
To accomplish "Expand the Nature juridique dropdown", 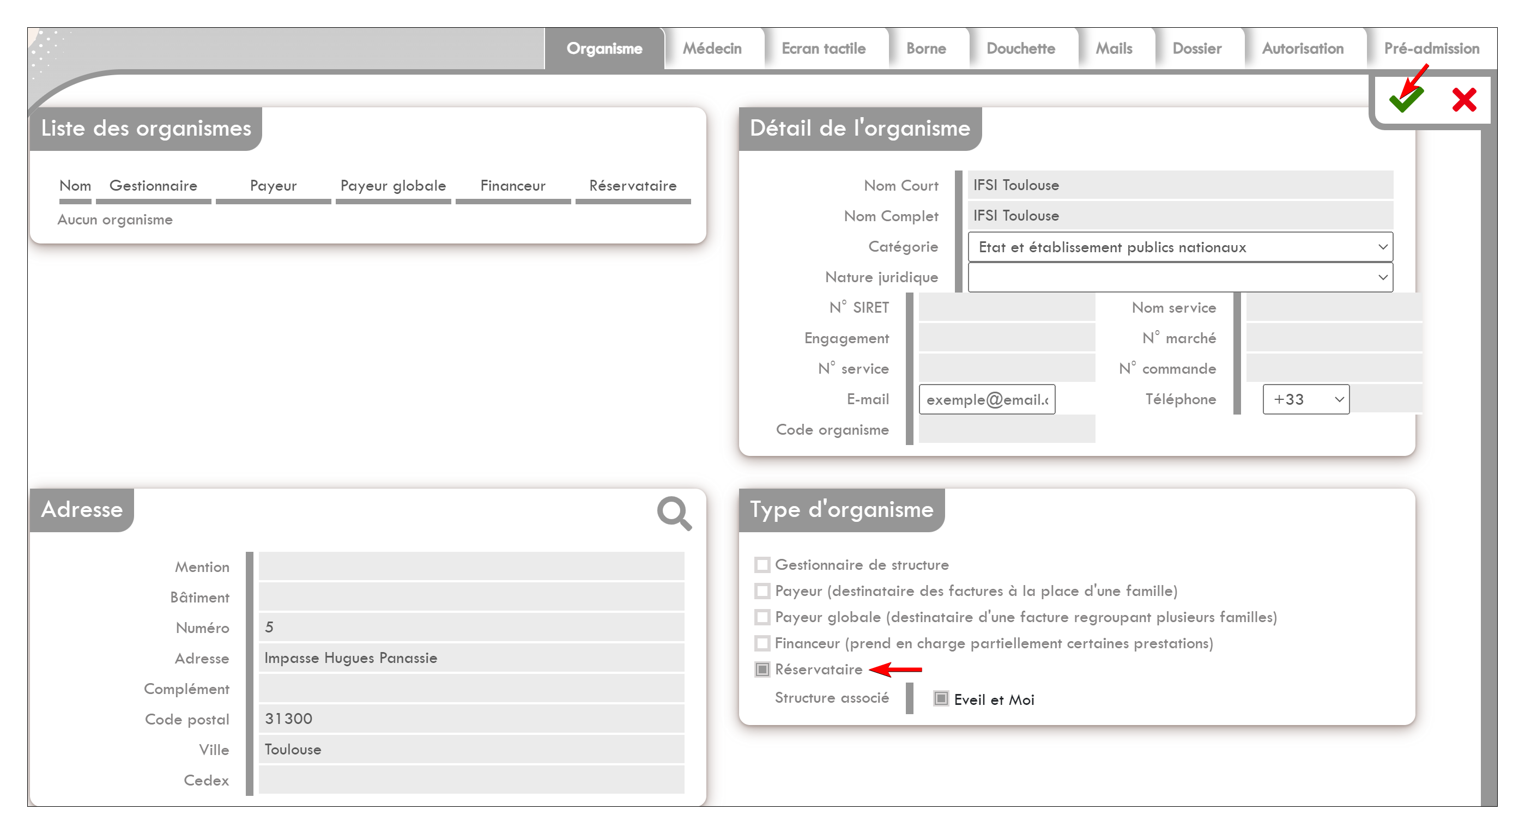I will pyautogui.click(x=1180, y=277).
